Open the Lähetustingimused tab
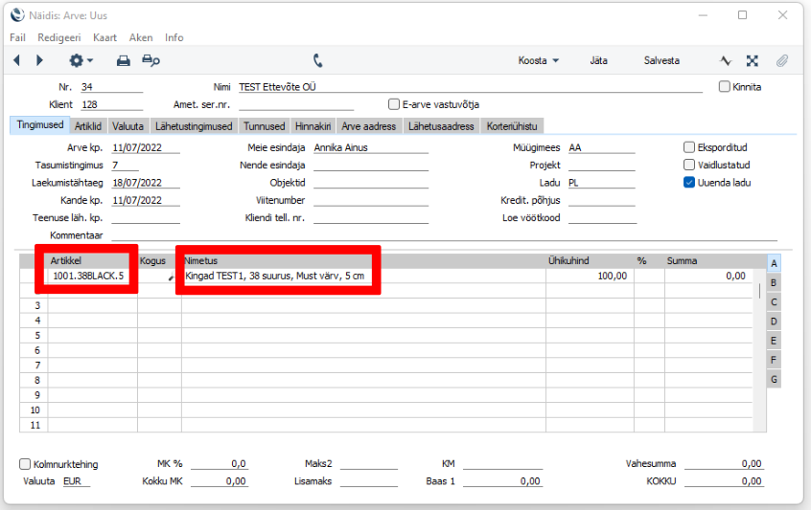Screen dimensions: 811x510 point(194,126)
